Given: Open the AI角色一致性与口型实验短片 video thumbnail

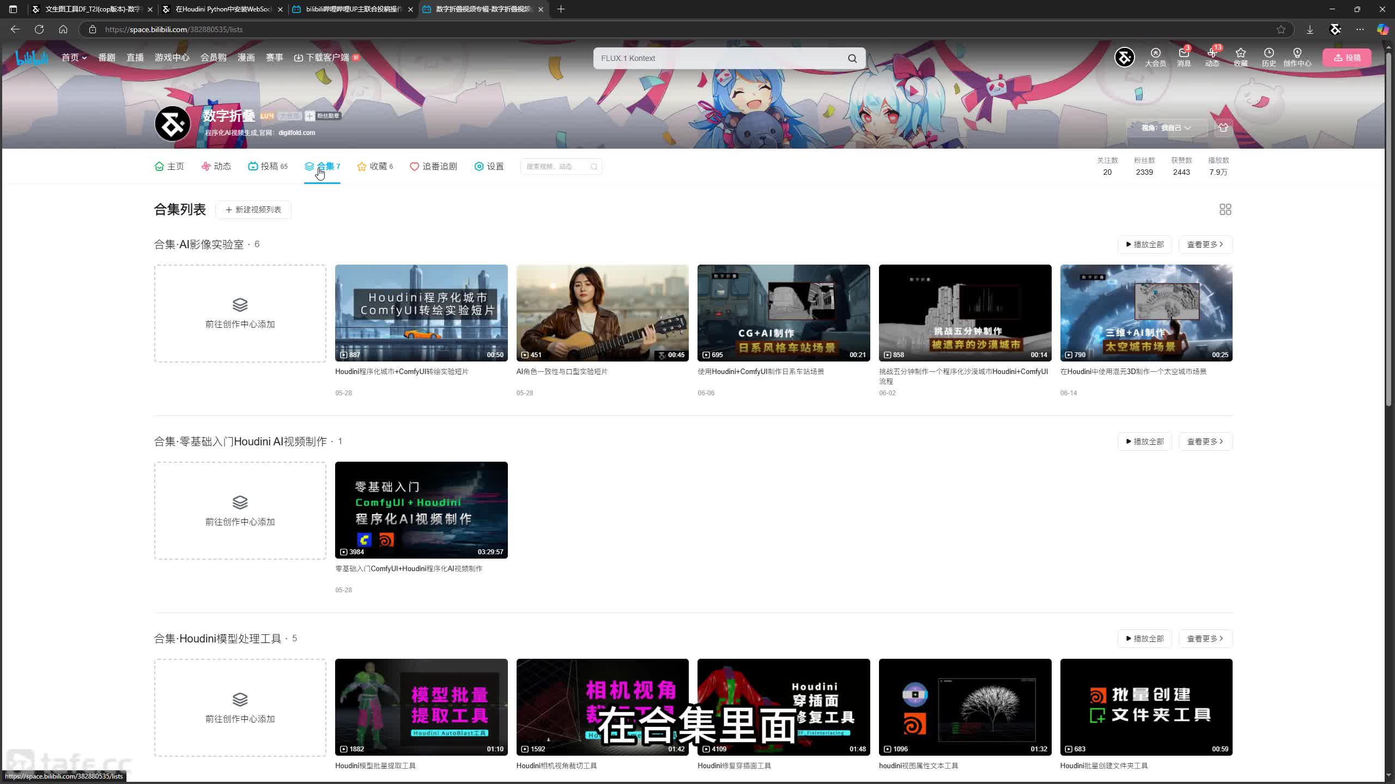Looking at the screenshot, I should [602, 313].
